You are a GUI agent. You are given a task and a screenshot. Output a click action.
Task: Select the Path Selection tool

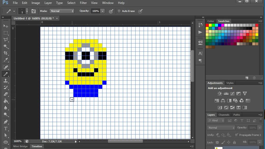[6, 135]
